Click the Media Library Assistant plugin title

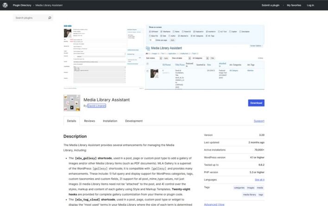pos(107,100)
